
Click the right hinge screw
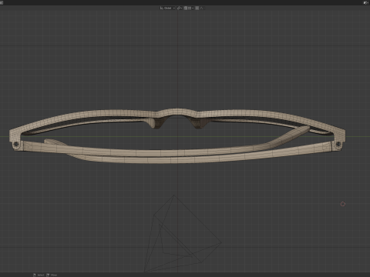click(338, 145)
